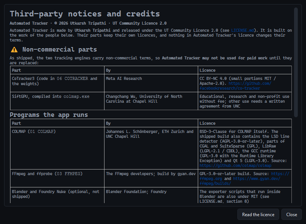Click 'The FFmpeg developers; build by gyan.dev' cell
This screenshot has height=224, width=306.
point(151,178)
